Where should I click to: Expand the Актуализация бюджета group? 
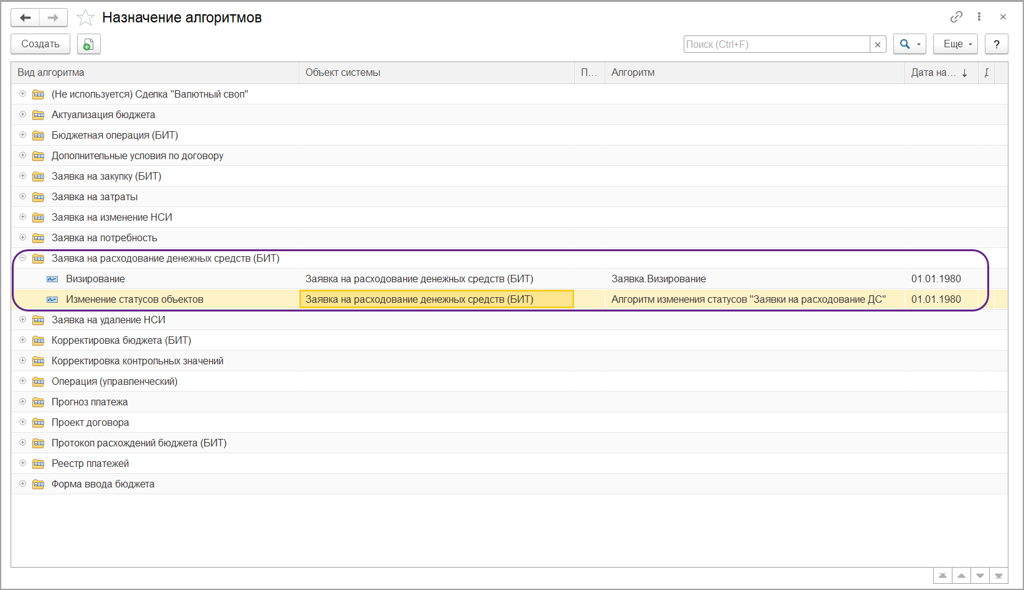tap(22, 114)
